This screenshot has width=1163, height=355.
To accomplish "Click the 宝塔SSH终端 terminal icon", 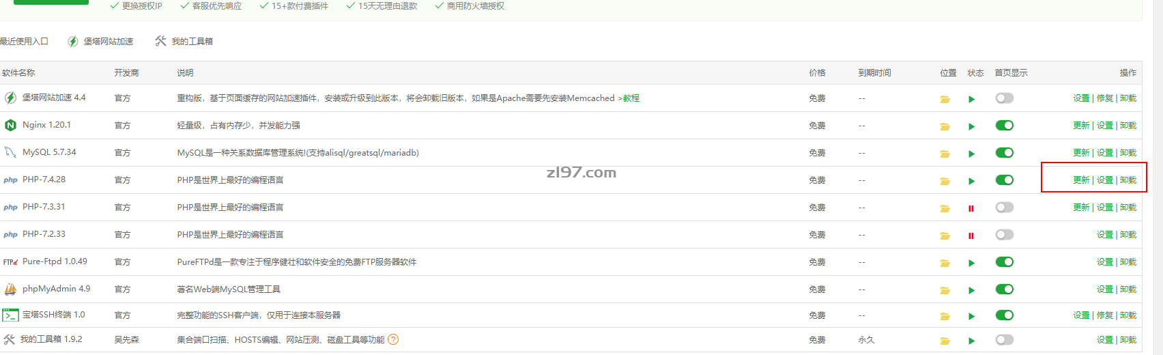I will 10,315.
